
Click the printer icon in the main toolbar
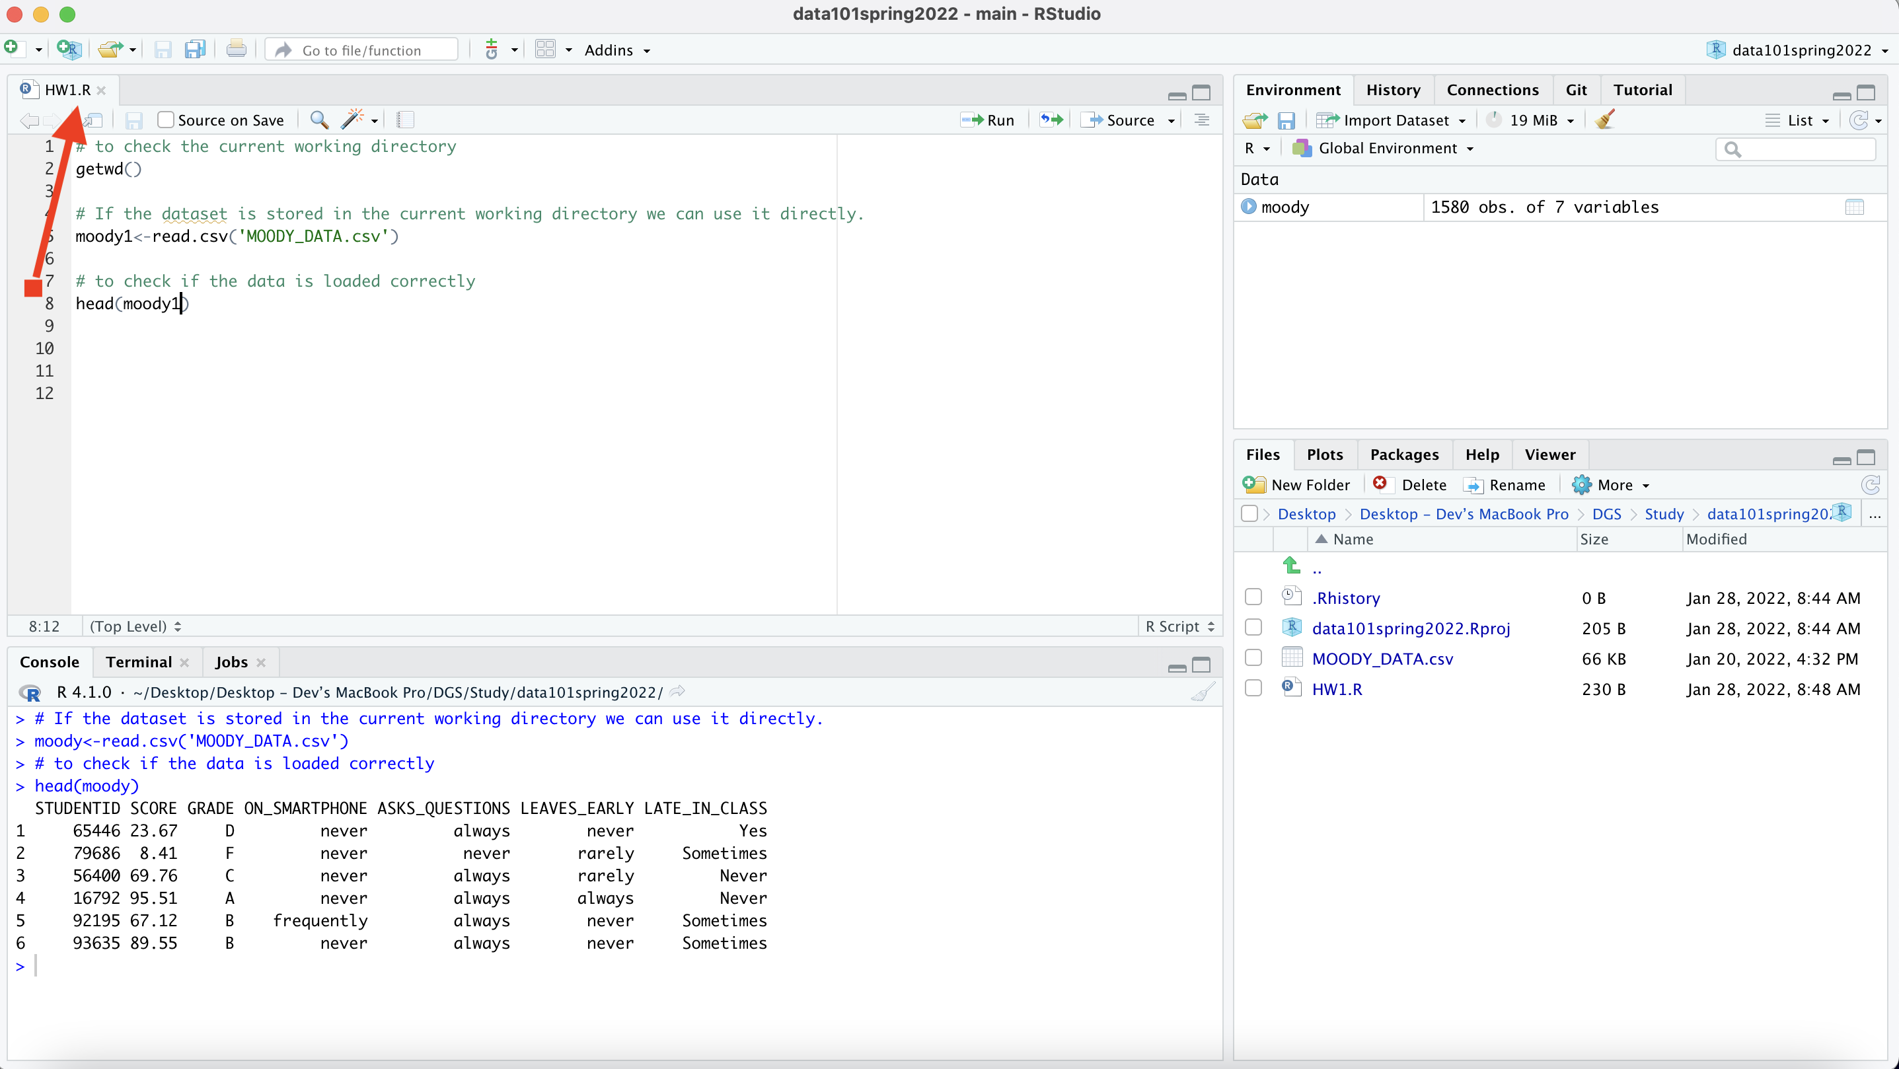pos(236,50)
